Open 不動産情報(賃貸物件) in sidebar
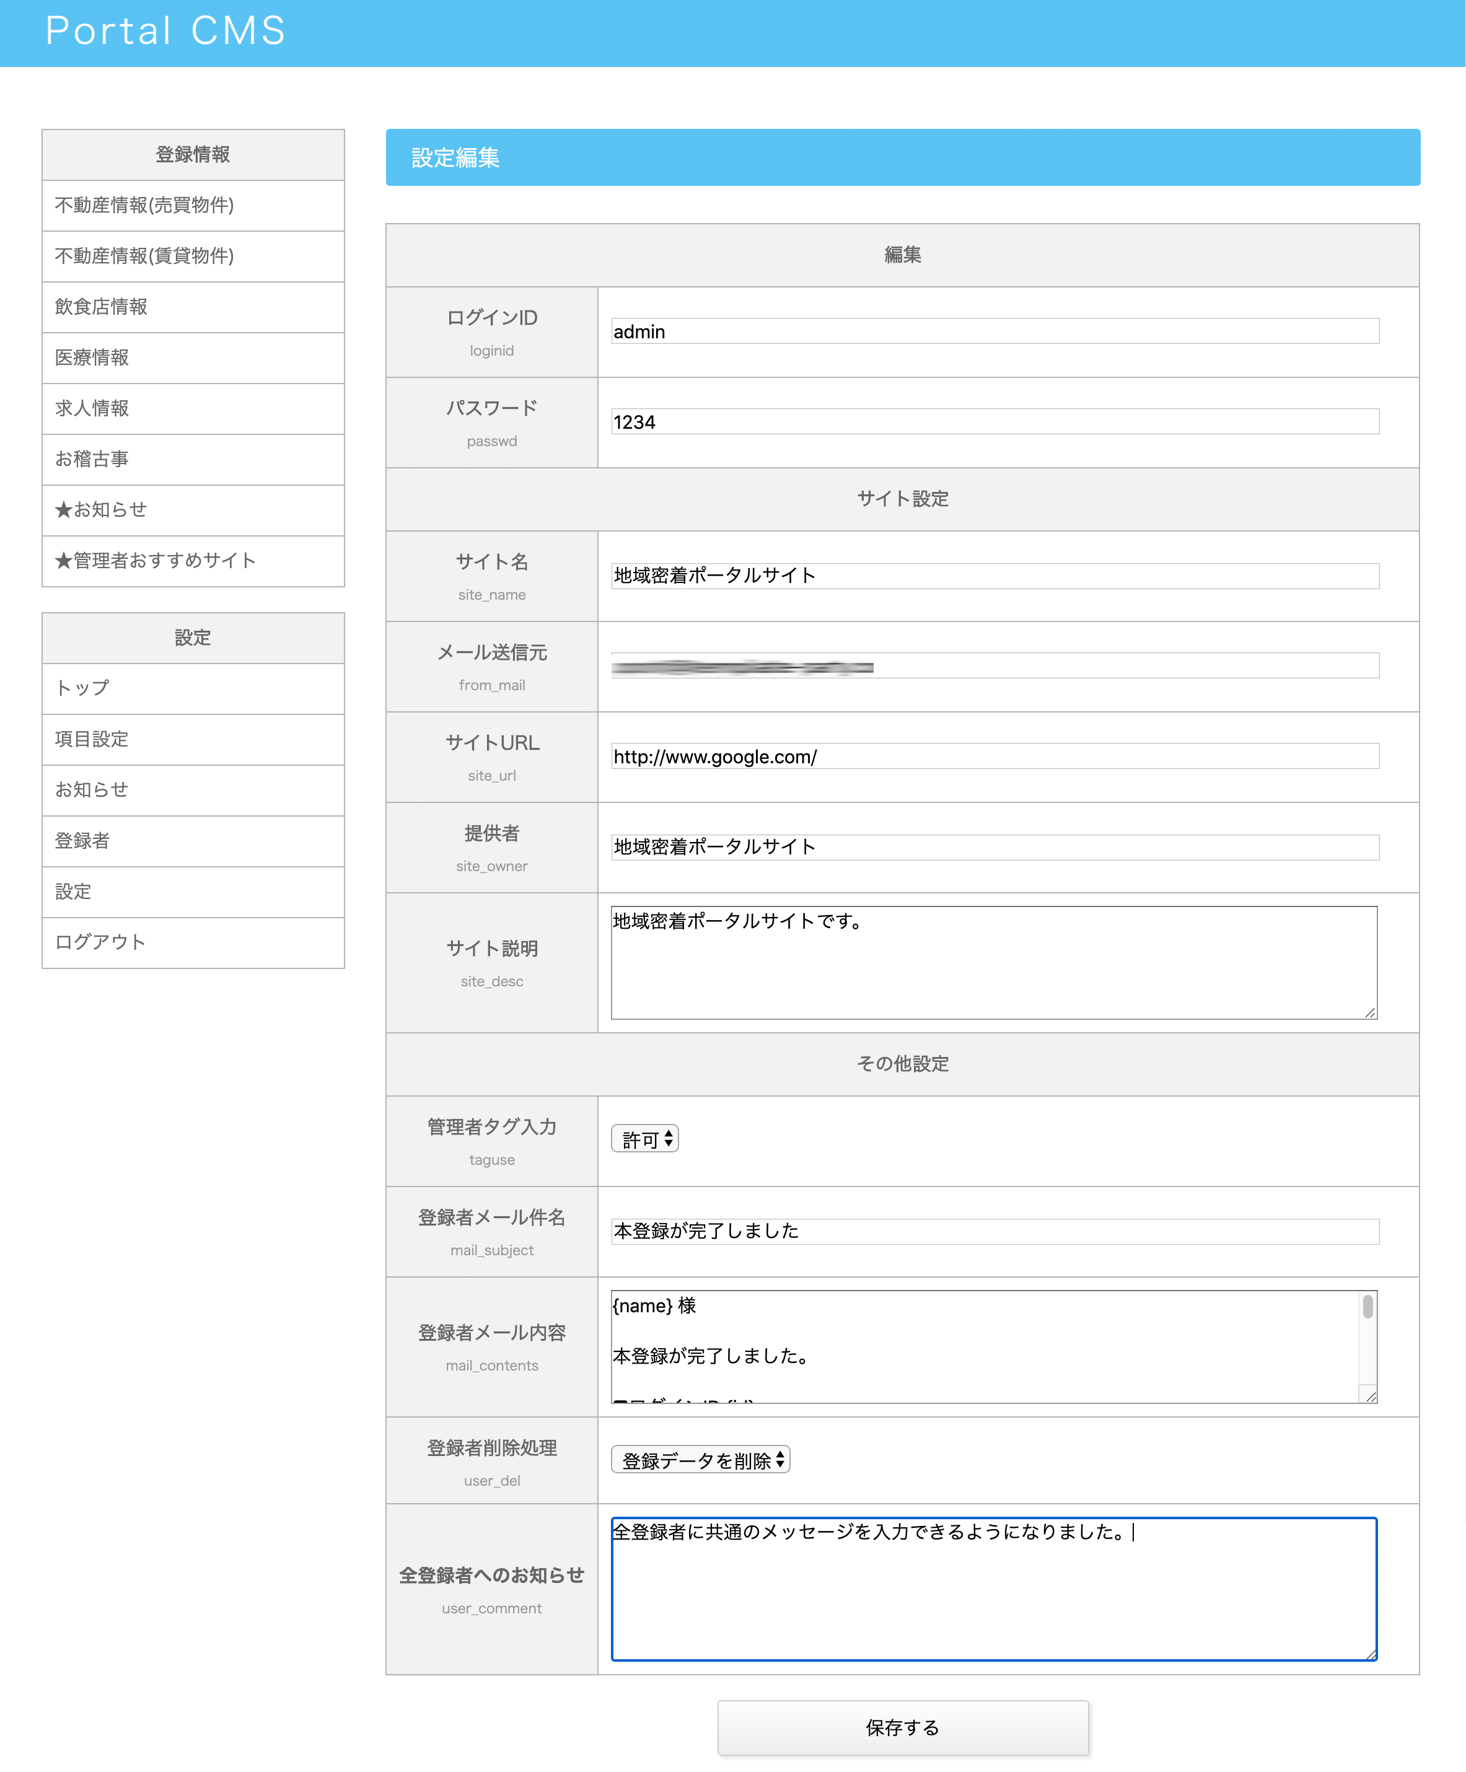Screen dimensions: 1466x1772 coord(193,257)
